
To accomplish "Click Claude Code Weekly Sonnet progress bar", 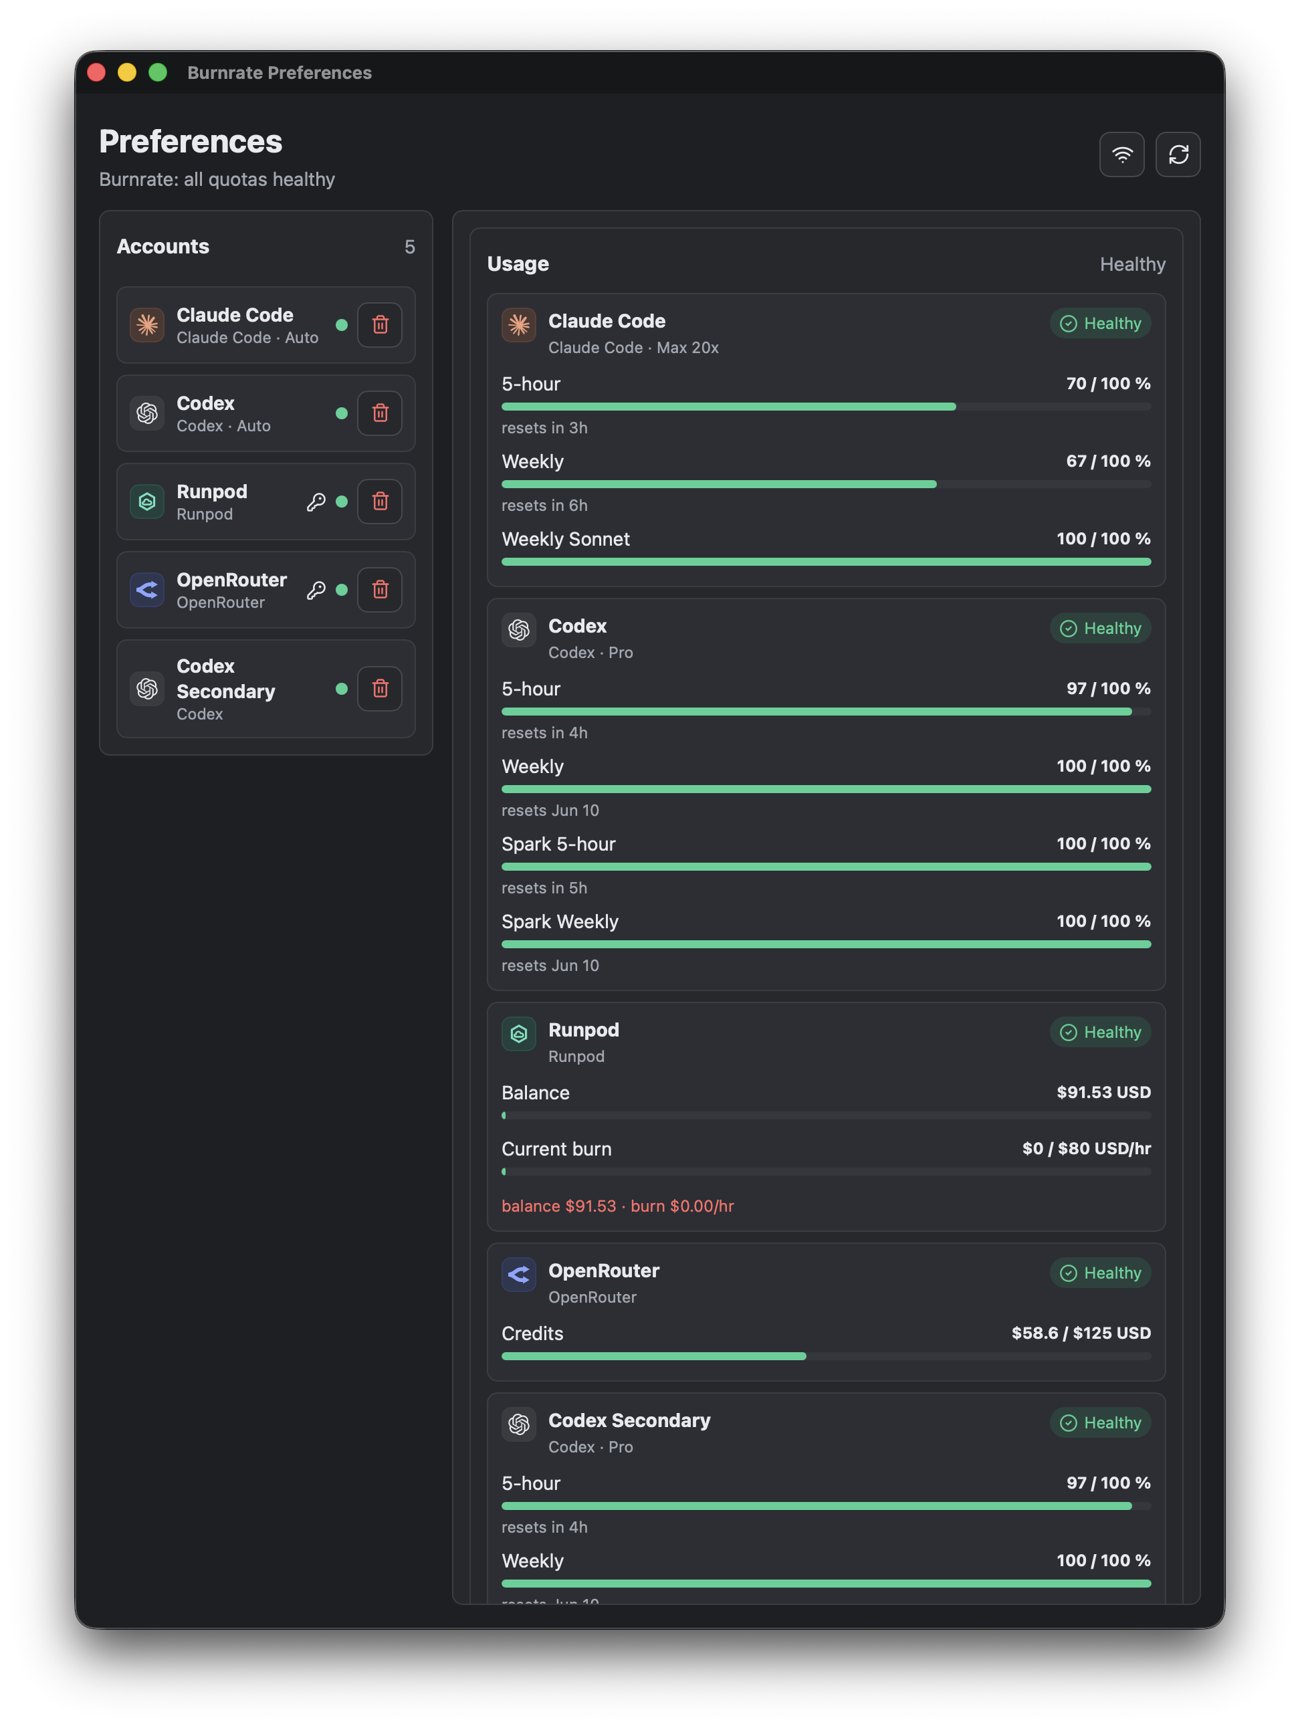I will 826,562.
